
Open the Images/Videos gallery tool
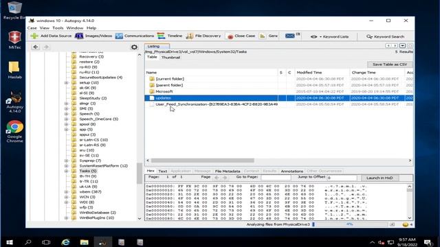click(x=93, y=36)
